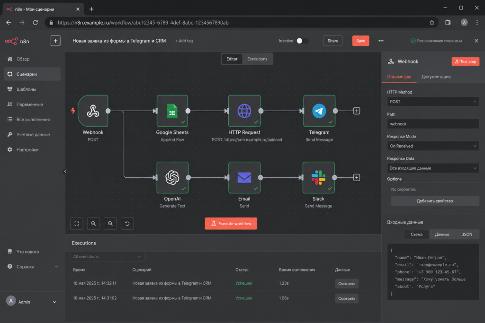This screenshot has width=485, height=323.
Task: Select the Slack node
Action: [319, 177]
